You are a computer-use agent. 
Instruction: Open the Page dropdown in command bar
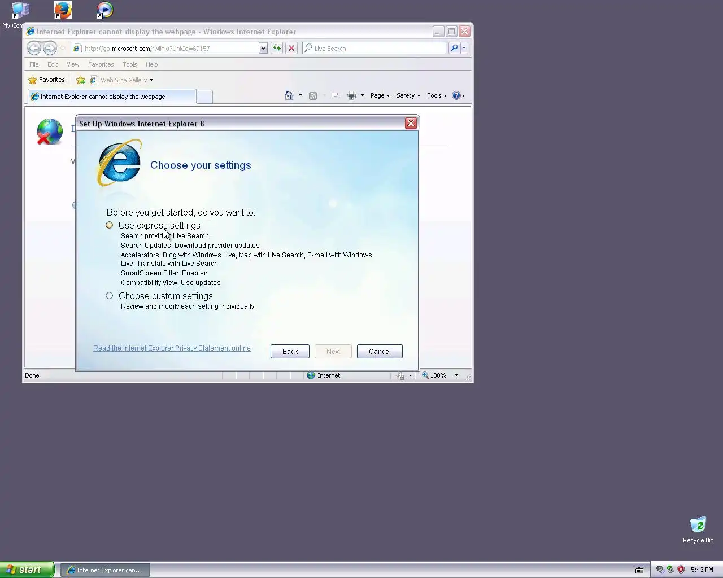tap(380, 95)
